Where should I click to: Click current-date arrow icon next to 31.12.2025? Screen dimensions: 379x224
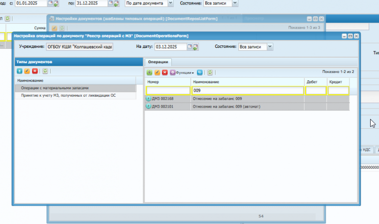[116, 3]
